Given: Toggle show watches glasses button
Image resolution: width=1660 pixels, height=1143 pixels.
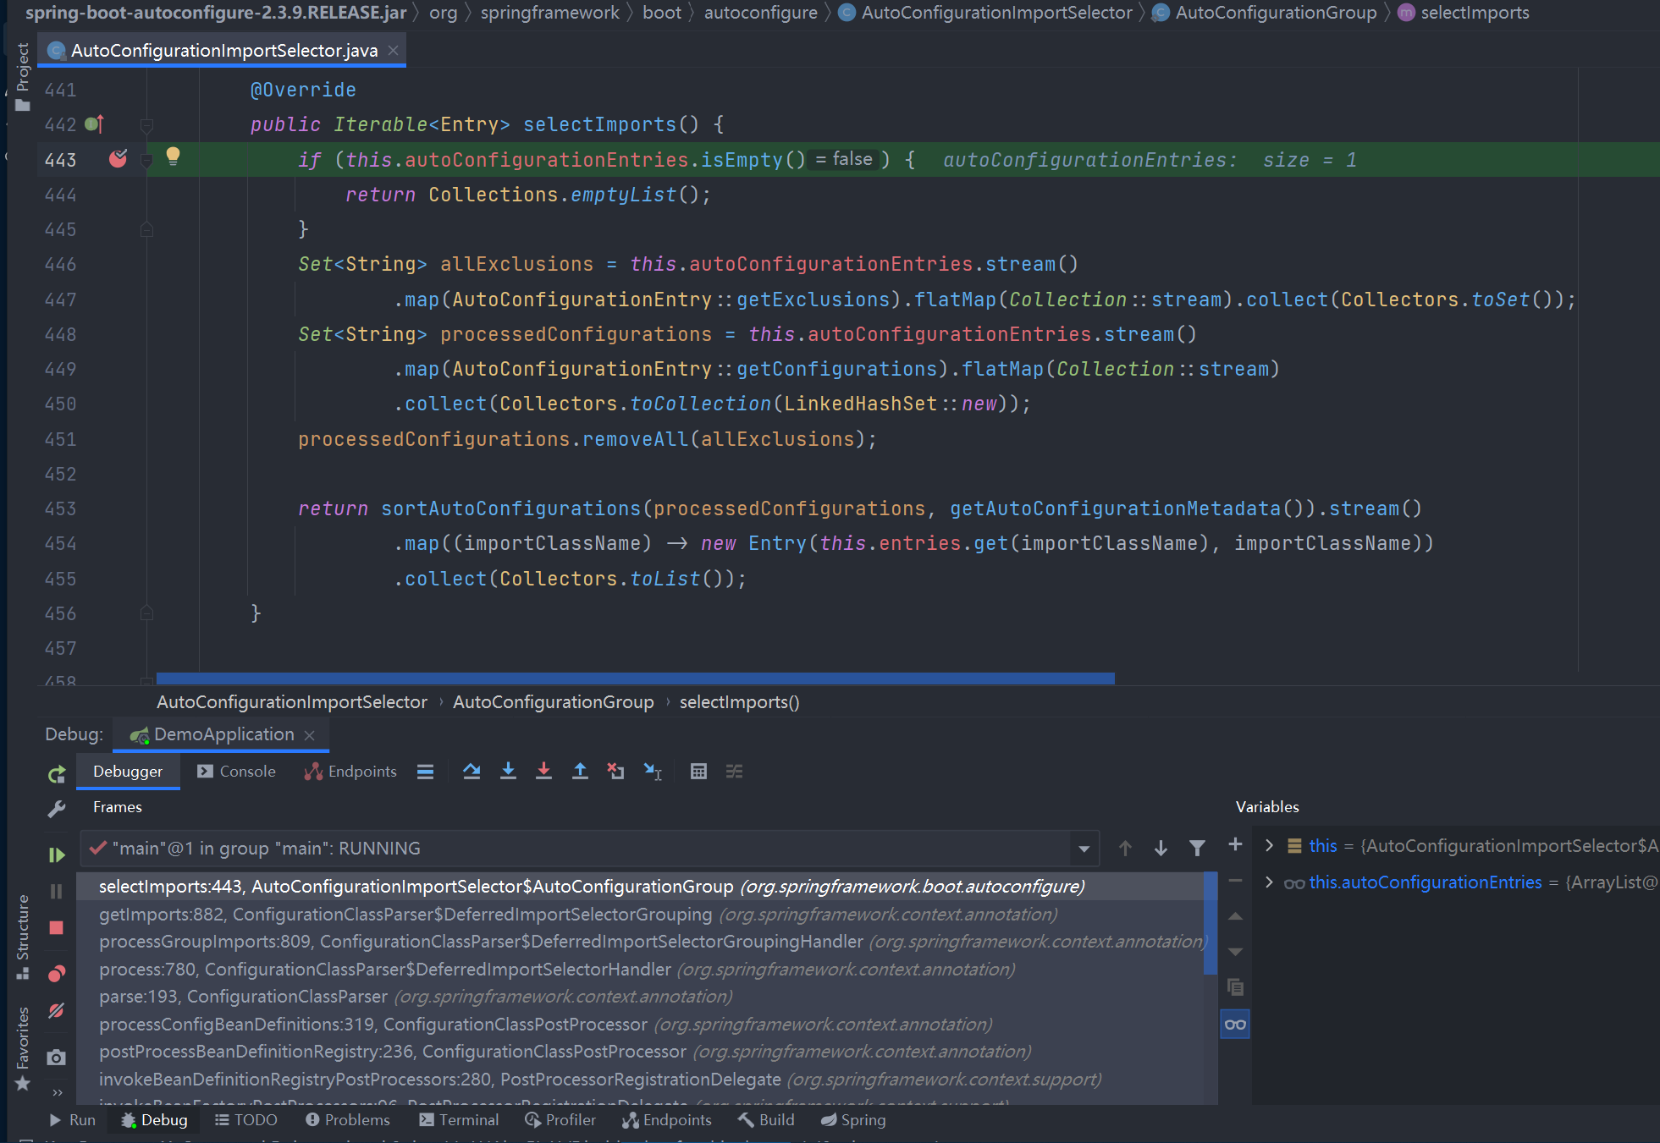Looking at the screenshot, I should tap(1235, 1025).
